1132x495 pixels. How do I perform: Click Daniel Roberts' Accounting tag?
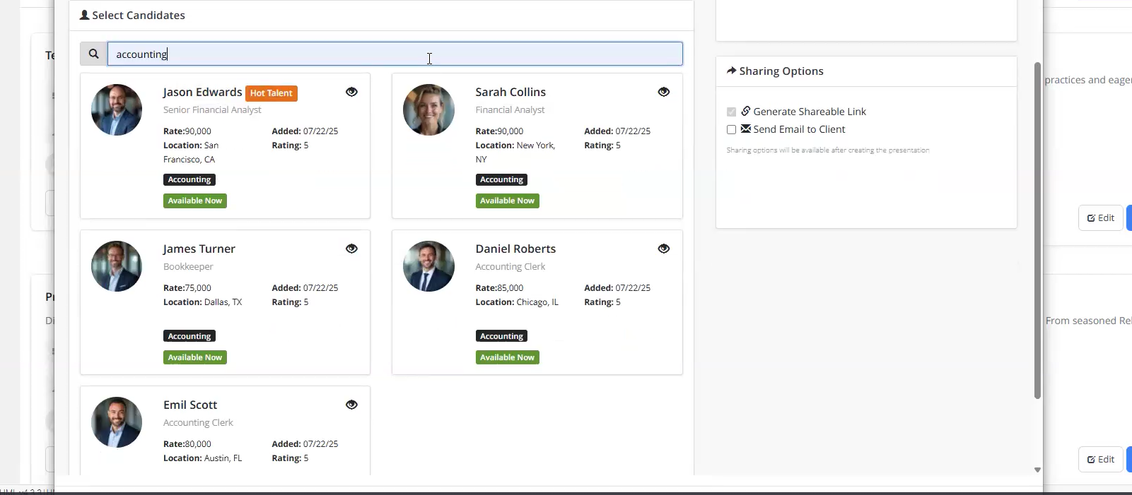(501, 336)
